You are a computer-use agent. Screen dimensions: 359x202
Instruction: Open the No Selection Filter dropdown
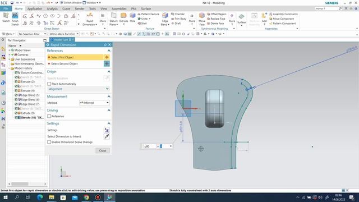[x=33, y=34]
